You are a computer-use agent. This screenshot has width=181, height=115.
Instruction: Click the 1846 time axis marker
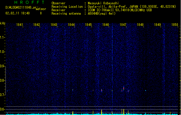106,25
